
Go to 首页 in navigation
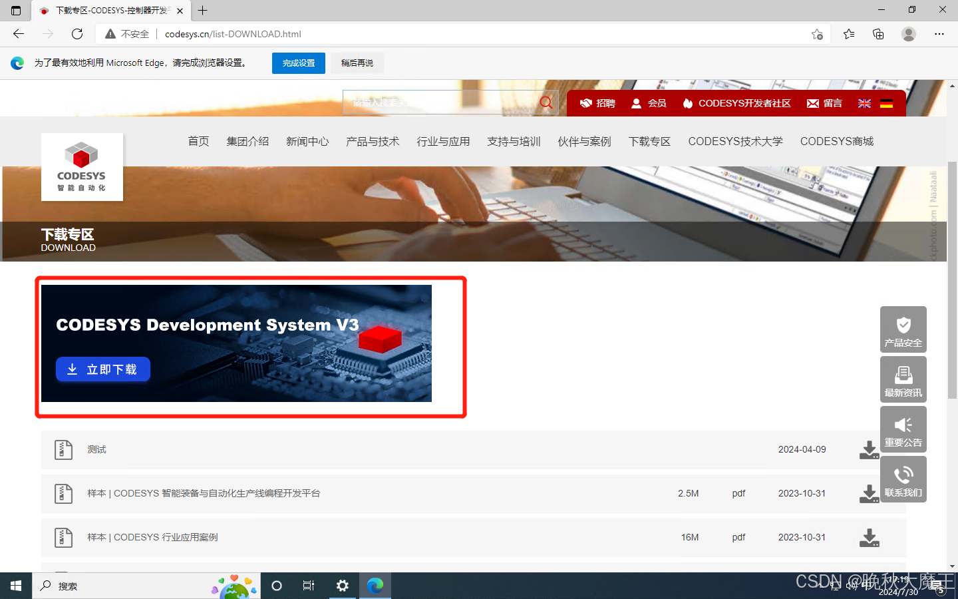198,141
